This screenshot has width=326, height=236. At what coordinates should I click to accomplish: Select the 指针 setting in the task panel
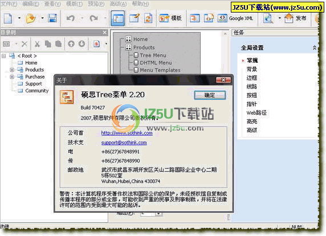coord(252,104)
